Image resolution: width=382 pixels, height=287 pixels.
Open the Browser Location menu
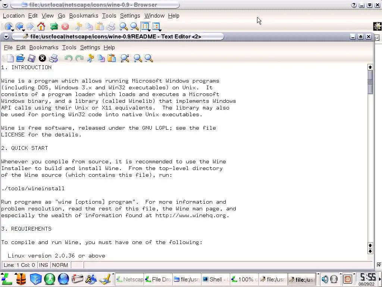14,16
